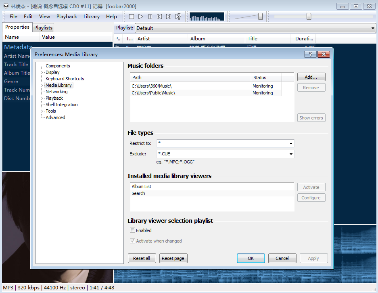378x293 pixels.
Task: Expand the Media Library tree node
Action: click(42, 86)
